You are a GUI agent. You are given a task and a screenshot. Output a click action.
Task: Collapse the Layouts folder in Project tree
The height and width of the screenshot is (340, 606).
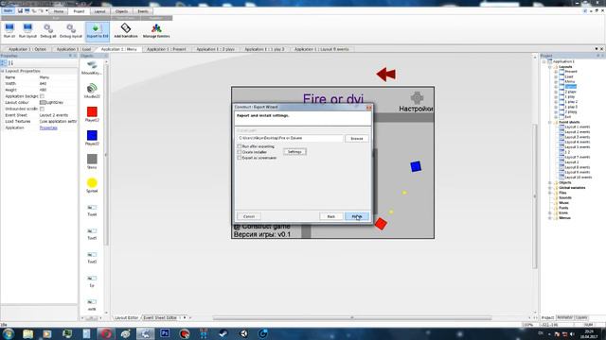550,67
